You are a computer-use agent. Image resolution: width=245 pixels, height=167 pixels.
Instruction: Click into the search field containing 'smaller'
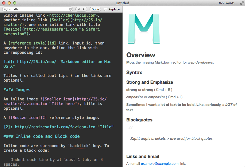[x=38, y=9]
